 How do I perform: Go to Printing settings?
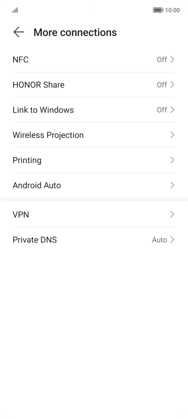(x=94, y=160)
